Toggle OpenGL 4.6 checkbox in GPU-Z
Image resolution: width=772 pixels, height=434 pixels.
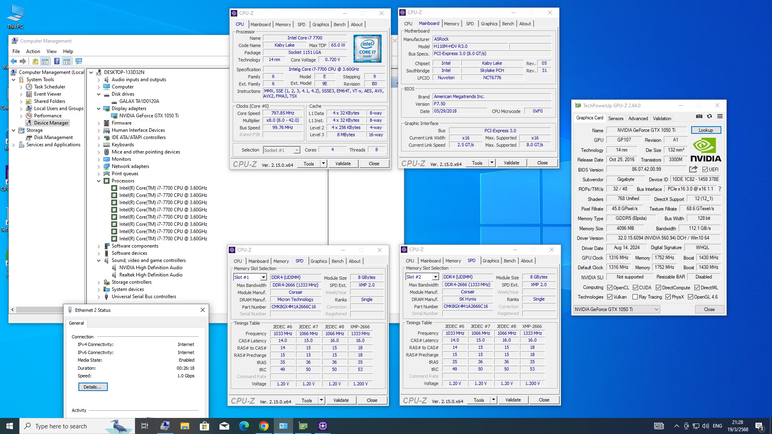pos(690,297)
